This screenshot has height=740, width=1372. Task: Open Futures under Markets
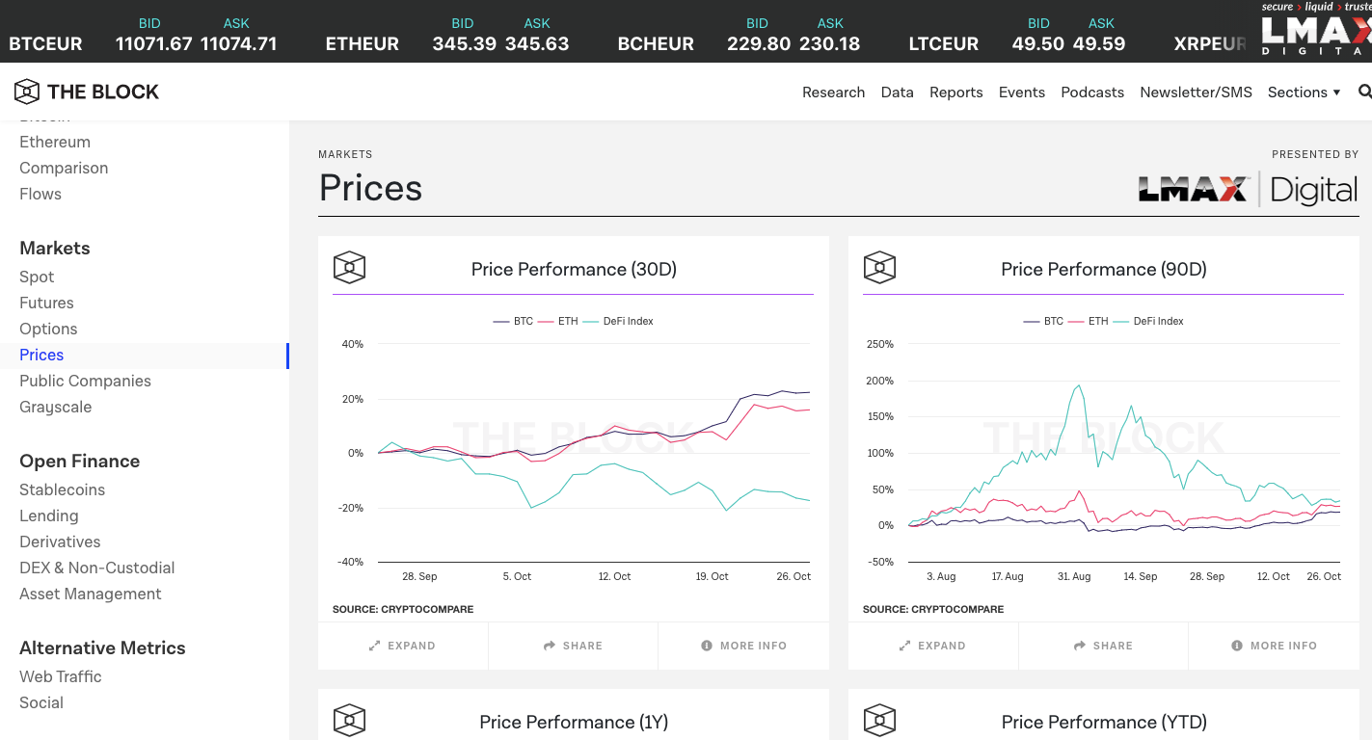[46, 303]
